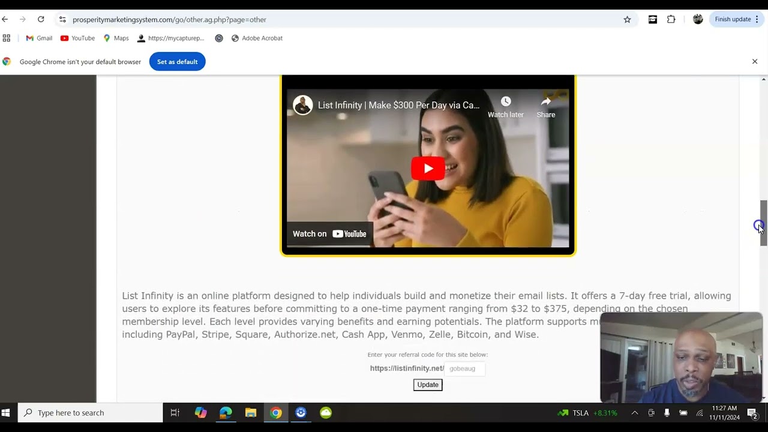Open the network Wi-Fi tray icon
The width and height of the screenshot is (768, 432).
[700, 413]
